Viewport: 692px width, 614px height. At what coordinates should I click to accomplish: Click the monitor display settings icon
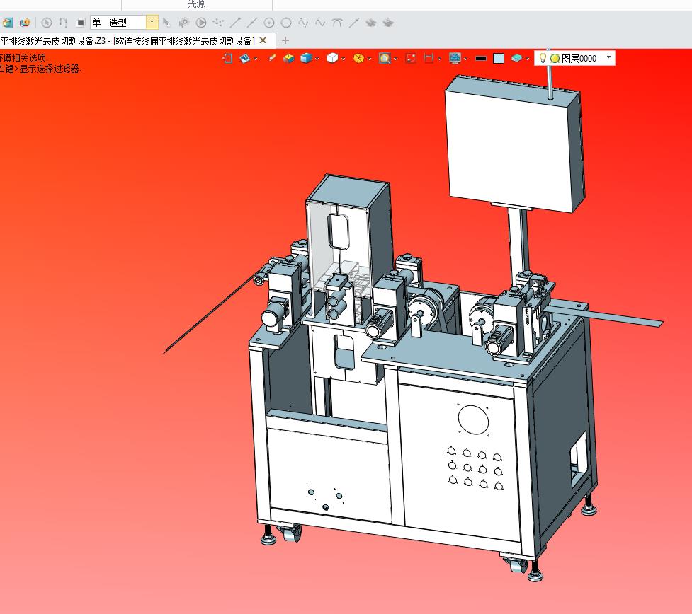(455, 58)
